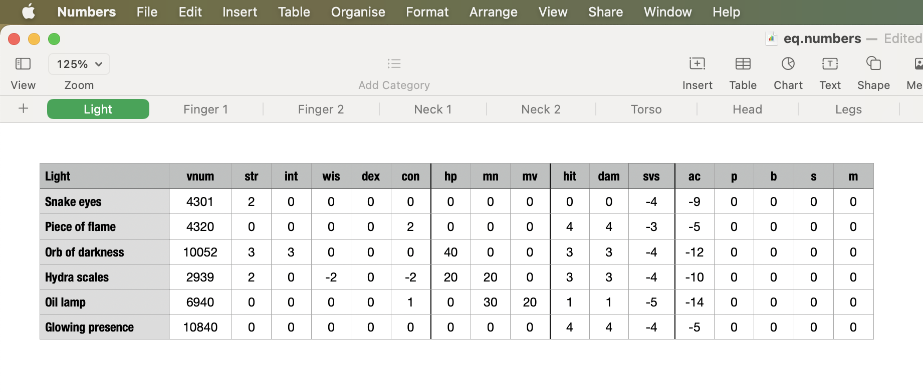Click the Add Category list icon
Viewport: 923px width, 392px height.
coord(394,64)
